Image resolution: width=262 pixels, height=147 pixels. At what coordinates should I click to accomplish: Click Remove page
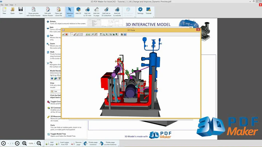click(76, 143)
